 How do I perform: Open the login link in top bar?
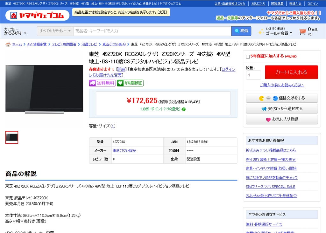pos(313,3)
